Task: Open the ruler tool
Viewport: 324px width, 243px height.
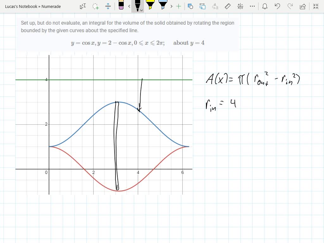Action: 227,6
